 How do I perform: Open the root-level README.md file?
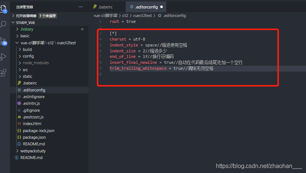click(x=31, y=158)
